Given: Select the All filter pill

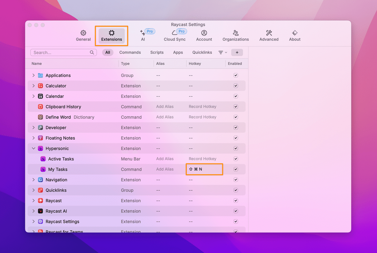Looking at the screenshot, I should coord(108,52).
